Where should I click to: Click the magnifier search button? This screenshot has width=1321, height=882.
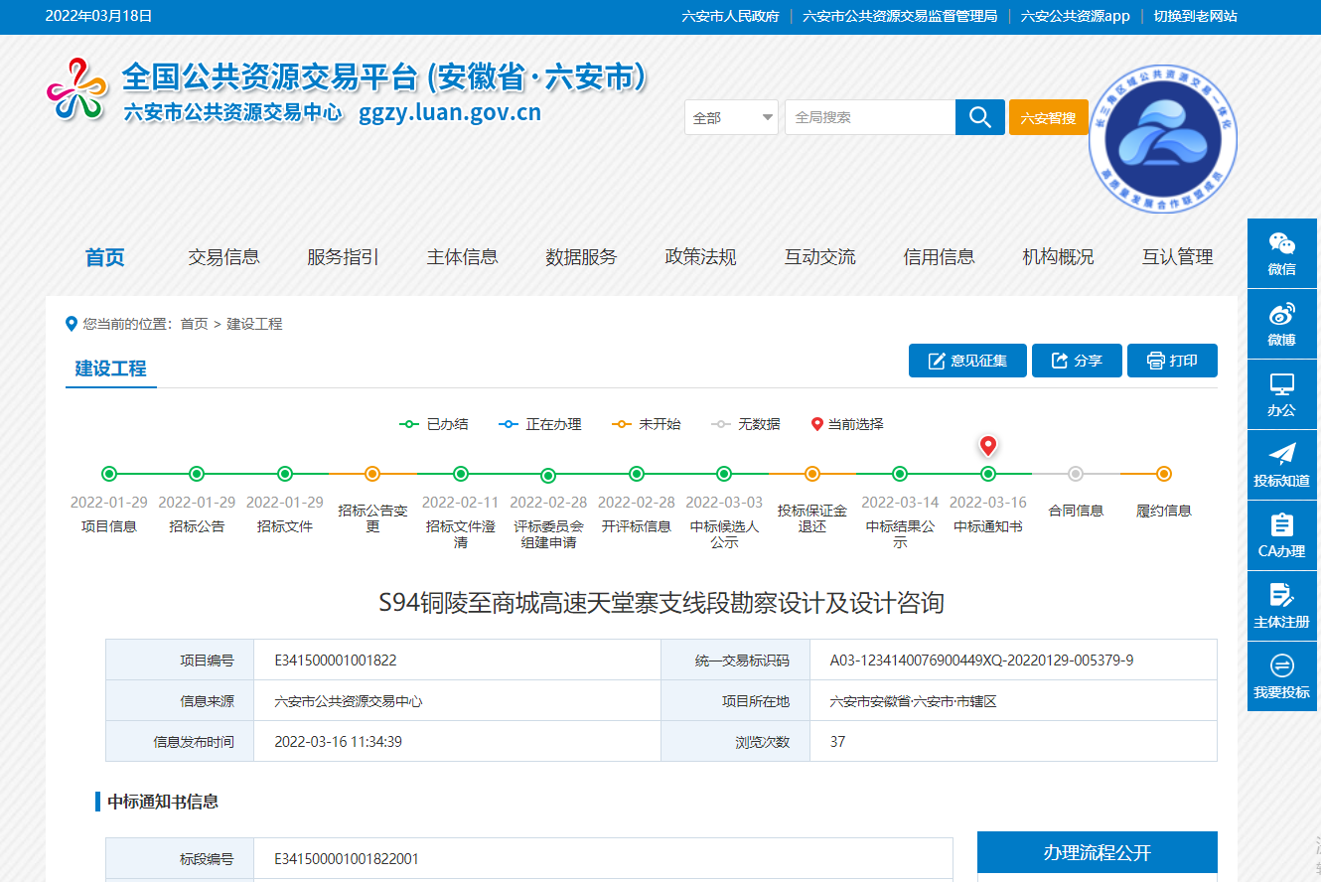tap(979, 117)
